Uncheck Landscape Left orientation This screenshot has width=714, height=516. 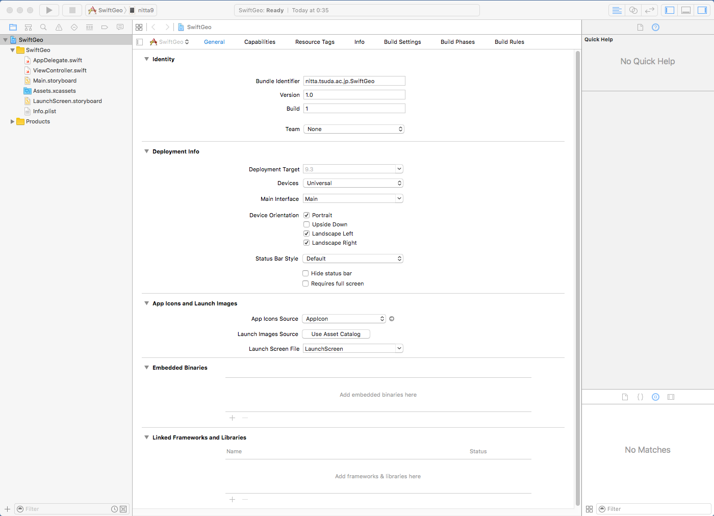(307, 234)
